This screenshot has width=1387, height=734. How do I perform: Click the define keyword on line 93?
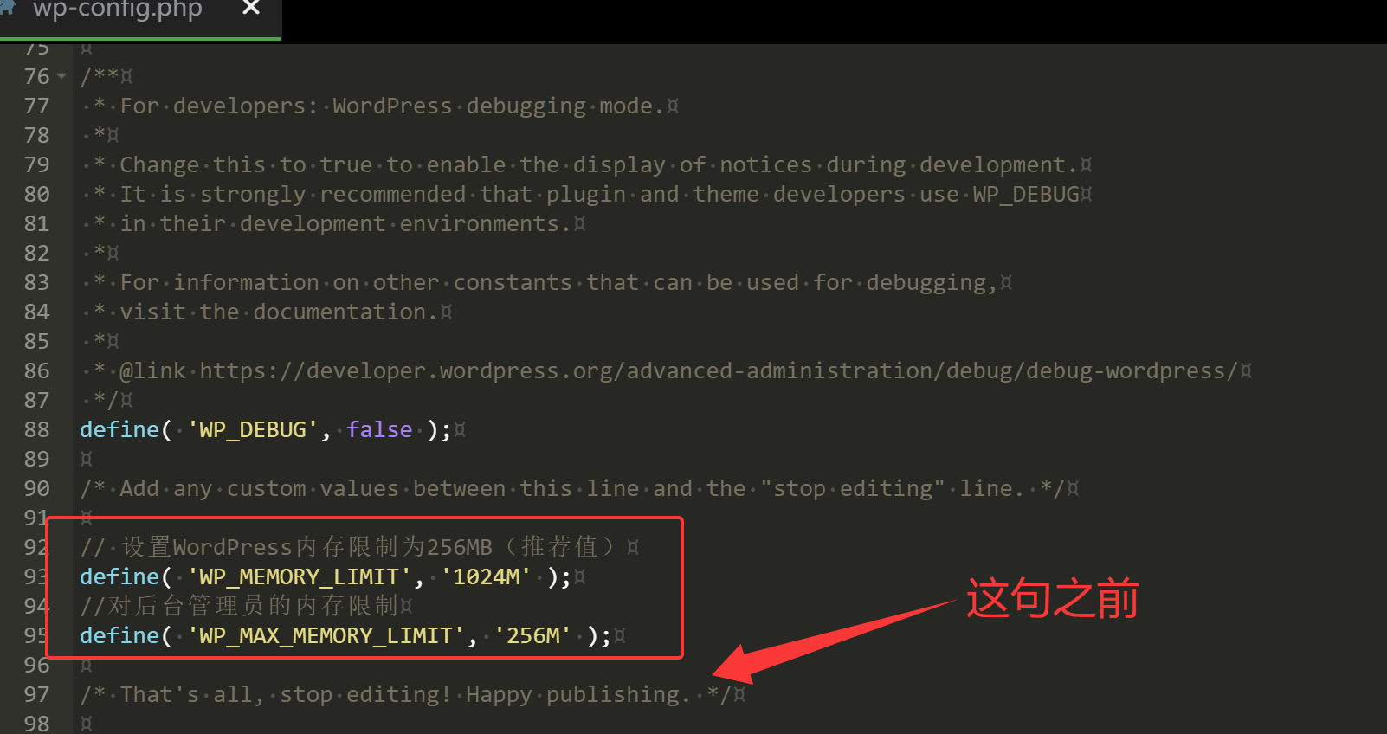119,577
